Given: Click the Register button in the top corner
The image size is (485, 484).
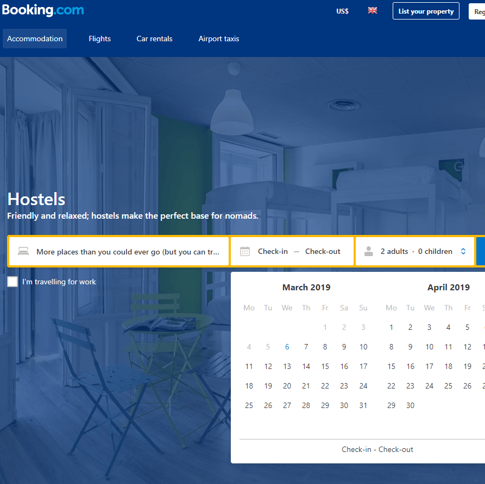Looking at the screenshot, I should tap(480, 11).
